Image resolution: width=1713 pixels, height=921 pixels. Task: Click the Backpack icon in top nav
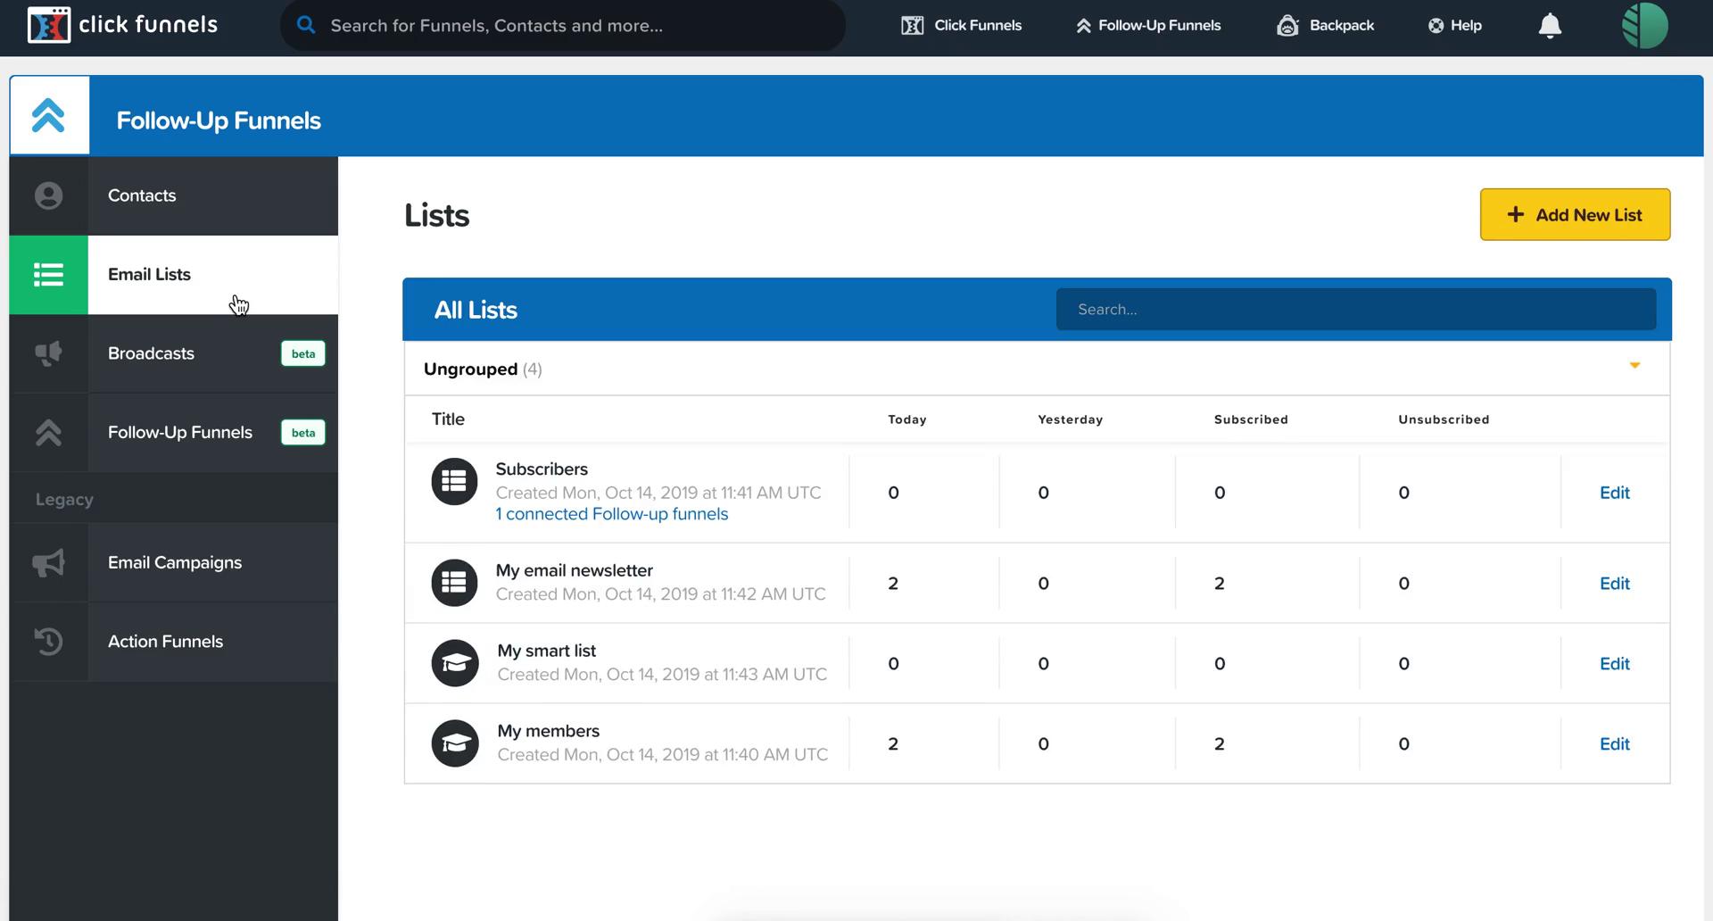coord(1287,25)
